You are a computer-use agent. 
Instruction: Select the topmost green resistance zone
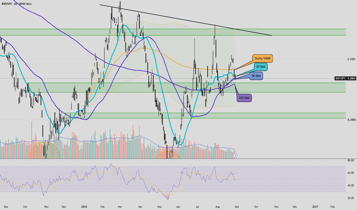coord(173,32)
